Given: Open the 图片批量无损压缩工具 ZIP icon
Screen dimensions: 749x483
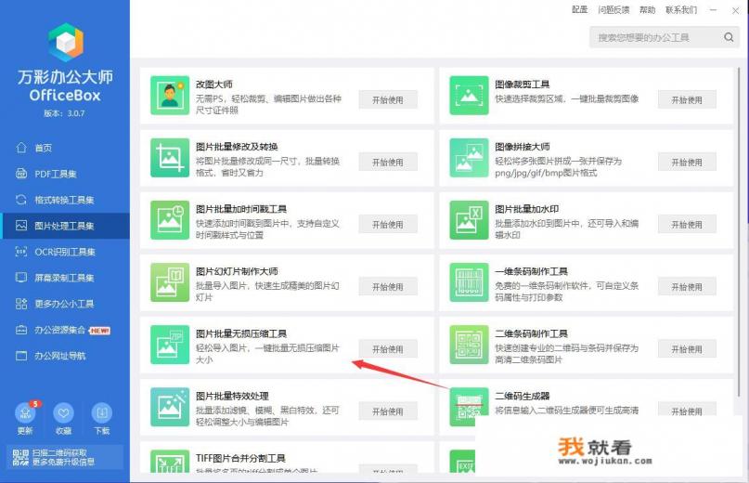Looking at the screenshot, I should pos(170,345).
